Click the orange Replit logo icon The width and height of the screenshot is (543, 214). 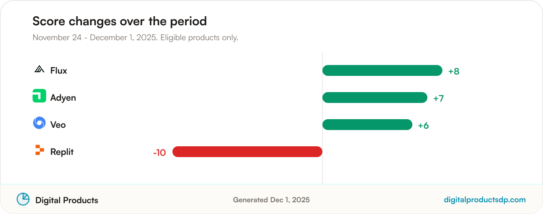pyautogui.click(x=39, y=150)
